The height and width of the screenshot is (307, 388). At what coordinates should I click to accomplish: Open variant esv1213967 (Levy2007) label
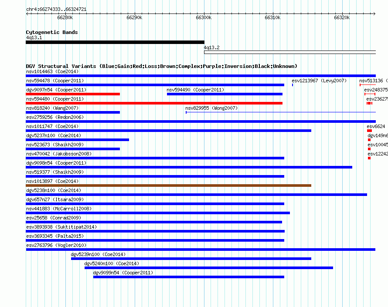[319, 81]
